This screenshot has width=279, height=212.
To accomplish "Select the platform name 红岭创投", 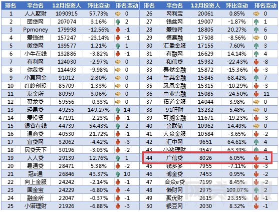I will click(x=36, y=86).
